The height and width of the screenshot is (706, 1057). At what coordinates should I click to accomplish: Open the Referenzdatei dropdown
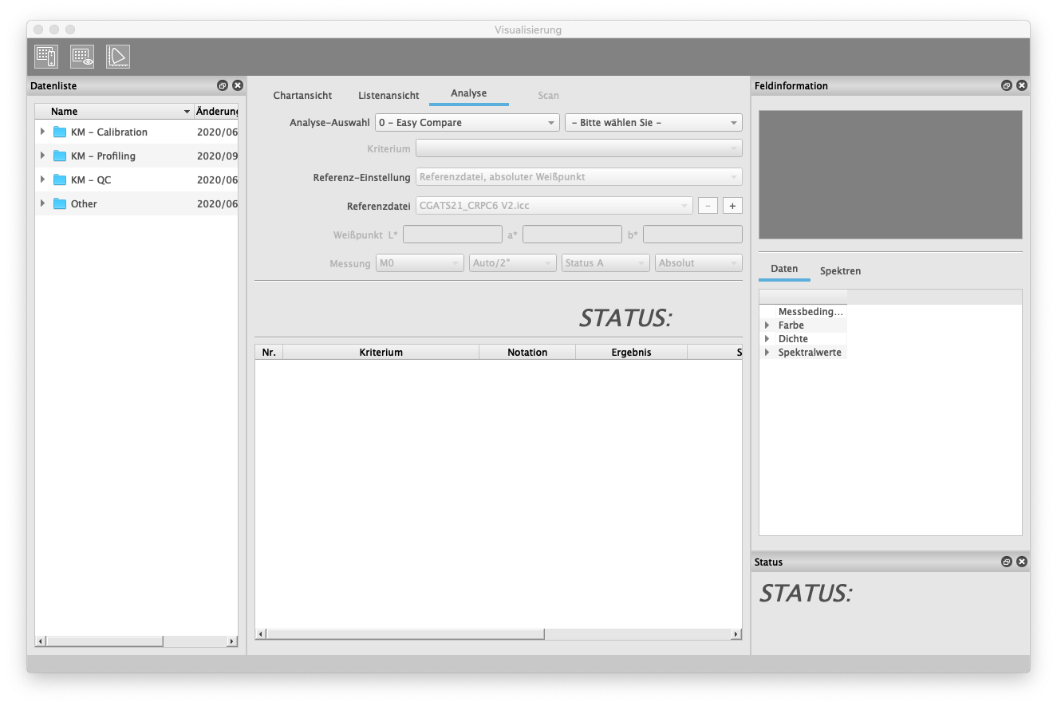[554, 206]
